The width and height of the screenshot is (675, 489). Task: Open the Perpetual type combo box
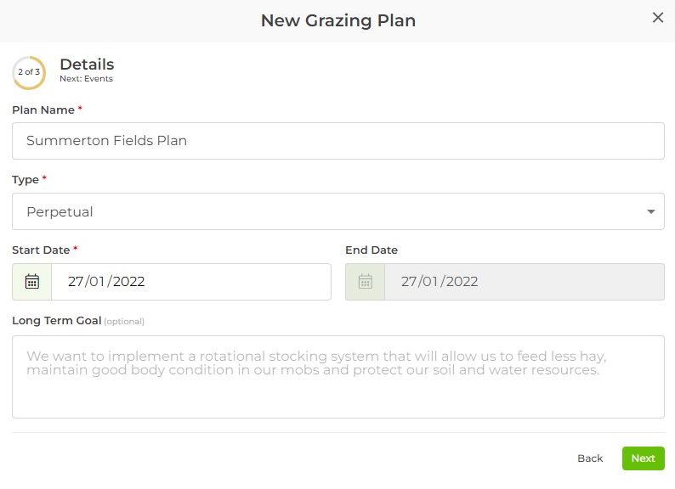click(337, 211)
